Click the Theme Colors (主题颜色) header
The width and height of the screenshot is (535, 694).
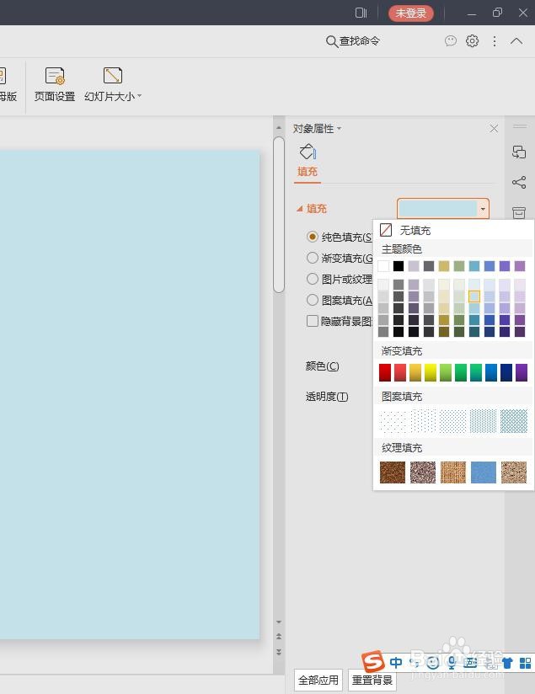coord(402,249)
